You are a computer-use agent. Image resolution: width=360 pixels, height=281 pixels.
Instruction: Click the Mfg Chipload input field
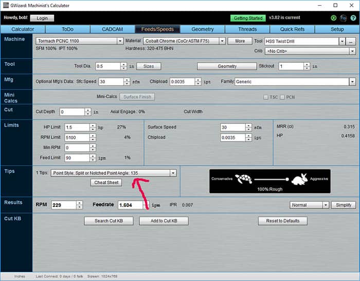[183, 82]
